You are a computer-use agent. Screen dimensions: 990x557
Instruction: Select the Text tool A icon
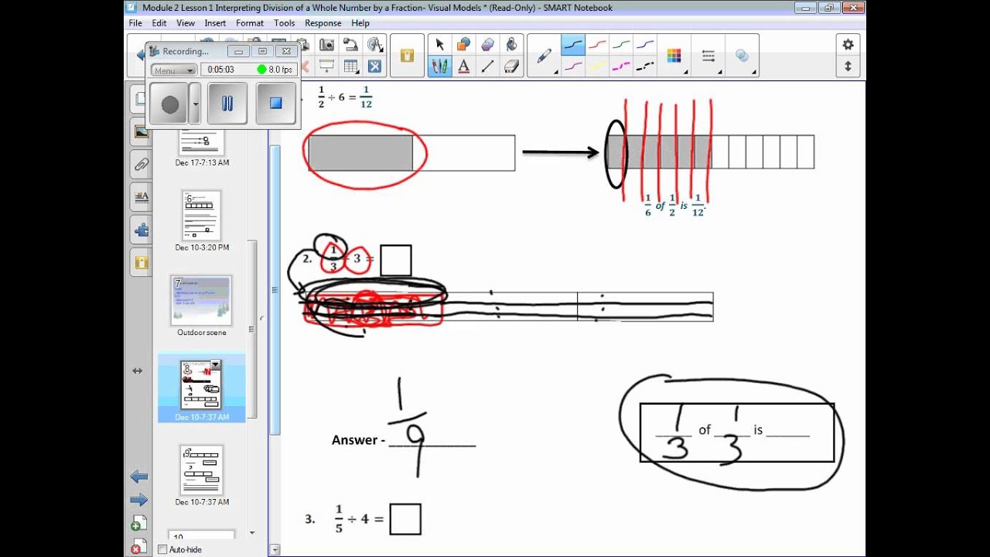coord(463,67)
